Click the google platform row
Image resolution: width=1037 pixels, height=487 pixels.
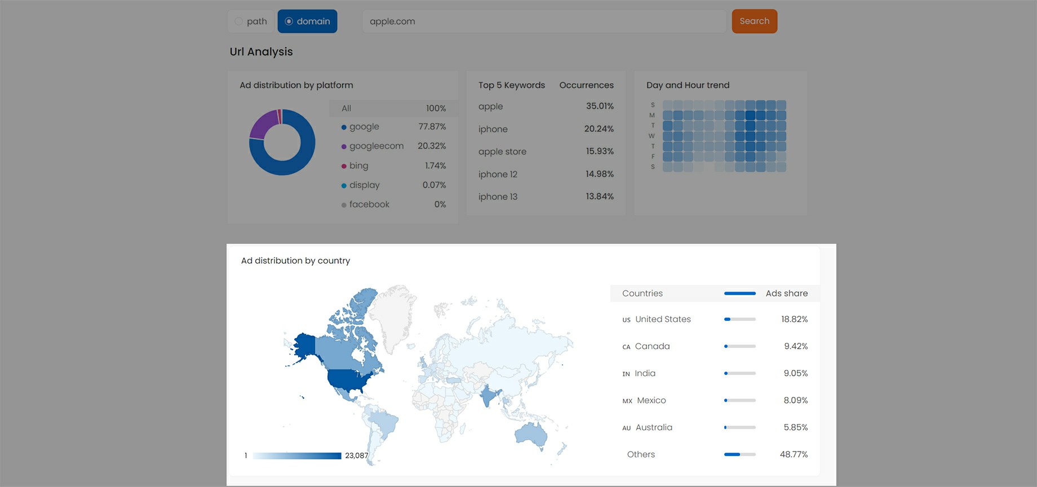click(393, 127)
